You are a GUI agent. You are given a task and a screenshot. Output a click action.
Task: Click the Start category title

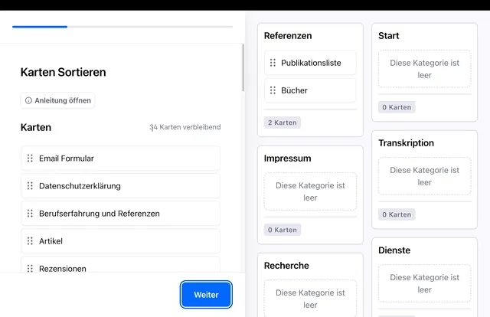click(x=388, y=36)
